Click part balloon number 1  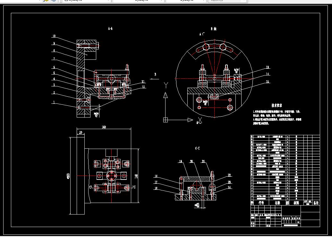coord(54,102)
